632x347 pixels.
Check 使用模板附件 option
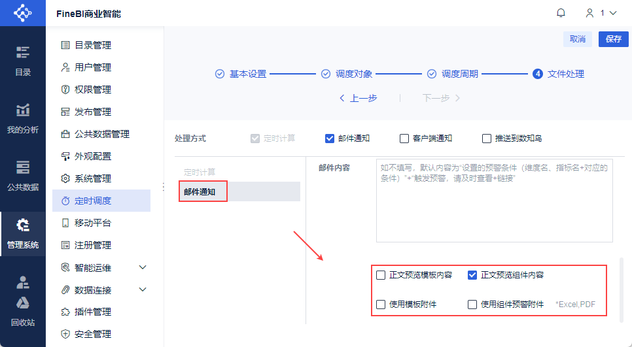coord(381,305)
